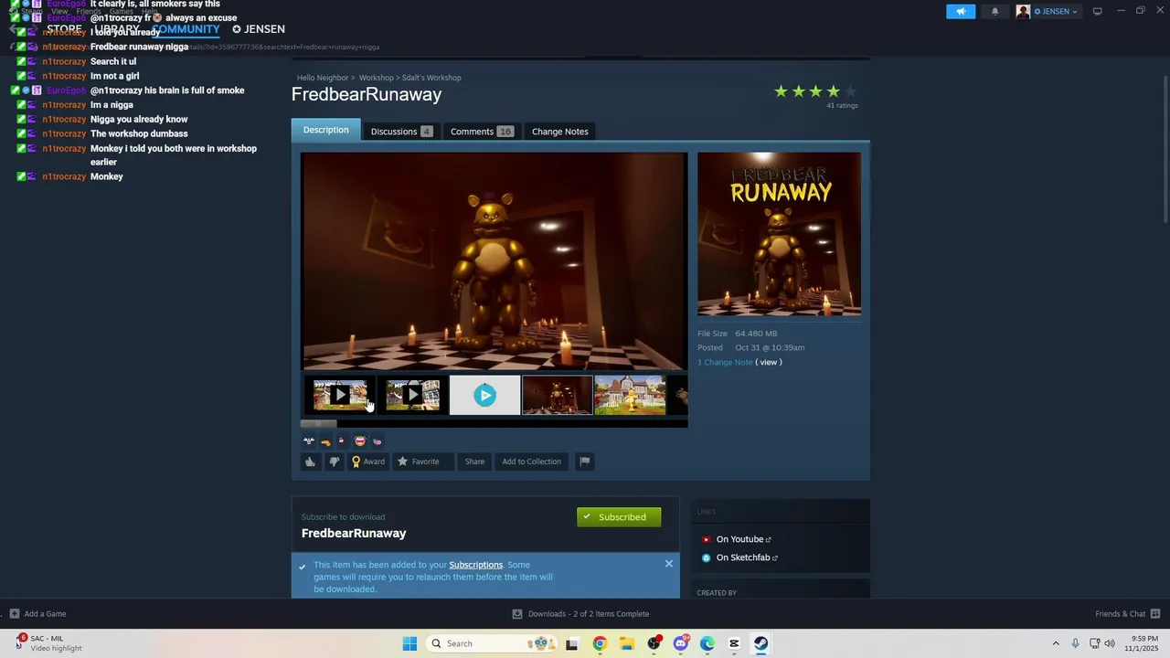Open the Windows Start menu
Viewport: 1170px width, 658px height.
point(409,643)
